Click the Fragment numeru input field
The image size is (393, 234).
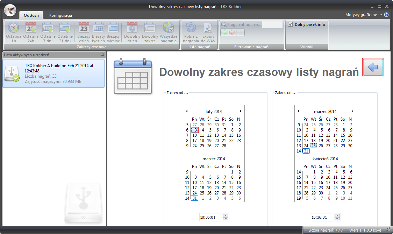272,24
